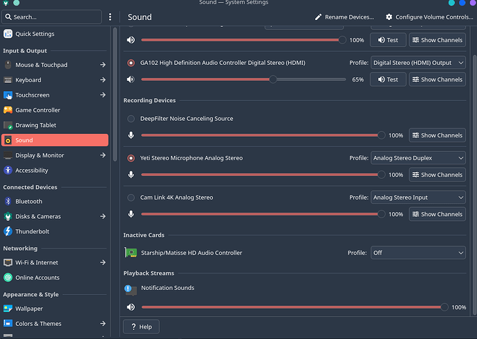Click the Sound panel vertical scrollbar
Screen dimensions: 477x339
[474, 185]
